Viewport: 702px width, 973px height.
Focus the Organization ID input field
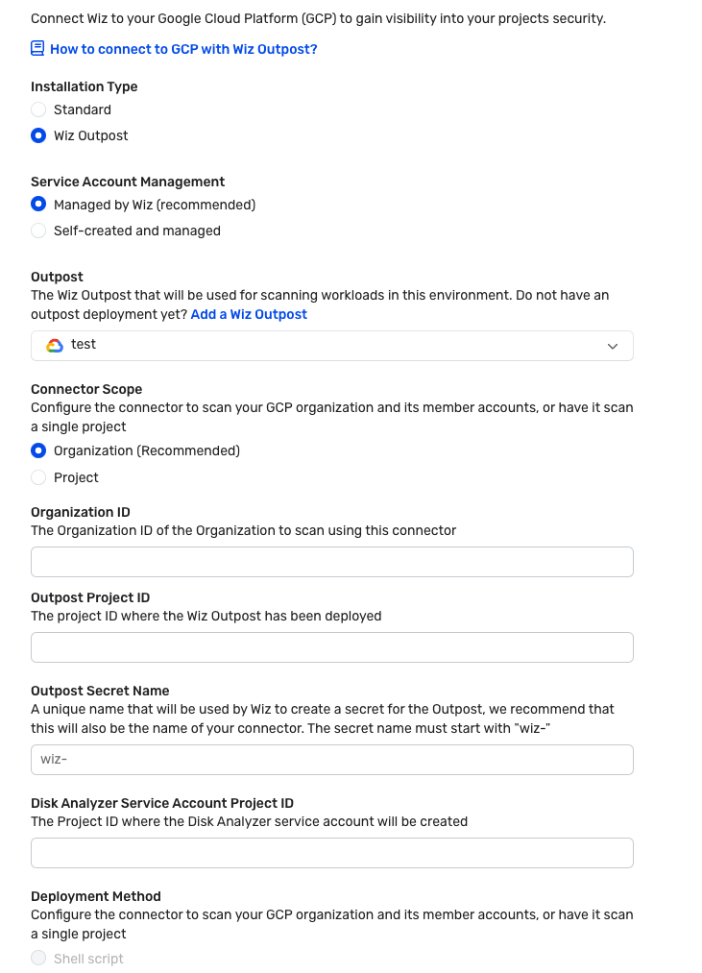tap(331, 562)
